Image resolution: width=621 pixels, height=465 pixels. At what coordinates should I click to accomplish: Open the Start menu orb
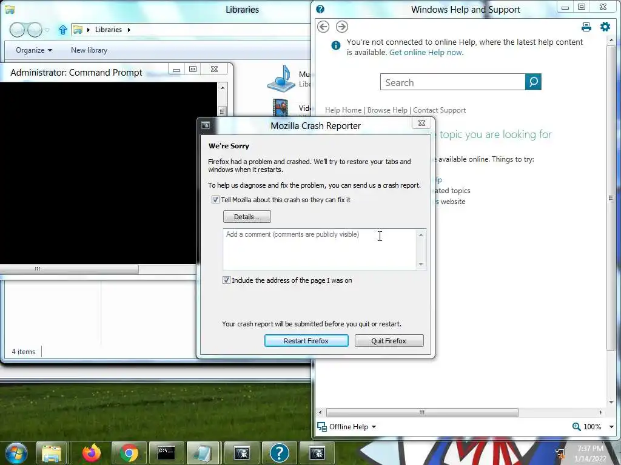pyautogui.click(x=16, y=453)
